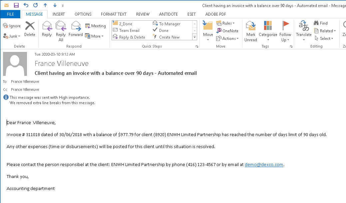The height and width of the screenshot is (203, 346).
Task: Expand the More respond options
Action: point(94,36)
